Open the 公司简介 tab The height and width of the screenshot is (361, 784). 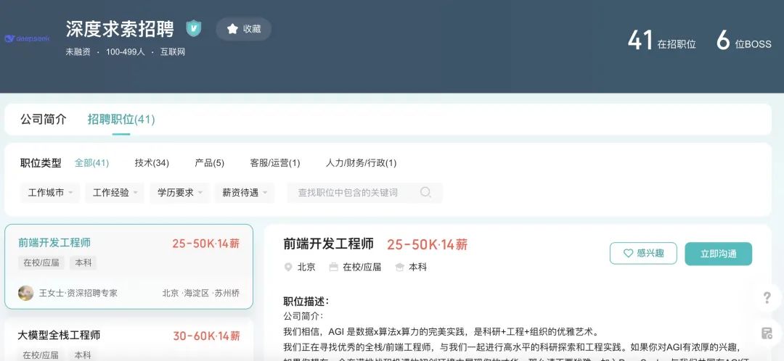[43, 120]
